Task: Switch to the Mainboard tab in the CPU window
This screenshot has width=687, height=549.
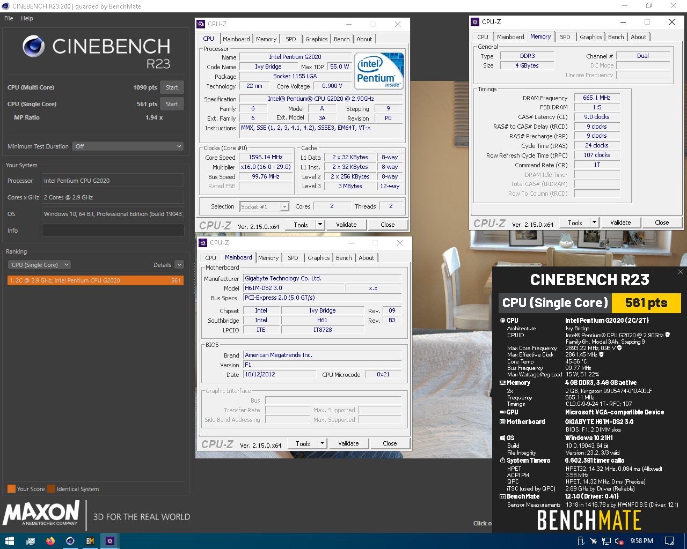Action: [x=236, y=39]
